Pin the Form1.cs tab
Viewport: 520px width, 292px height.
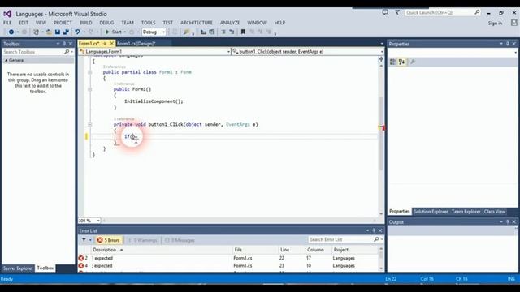105,44
